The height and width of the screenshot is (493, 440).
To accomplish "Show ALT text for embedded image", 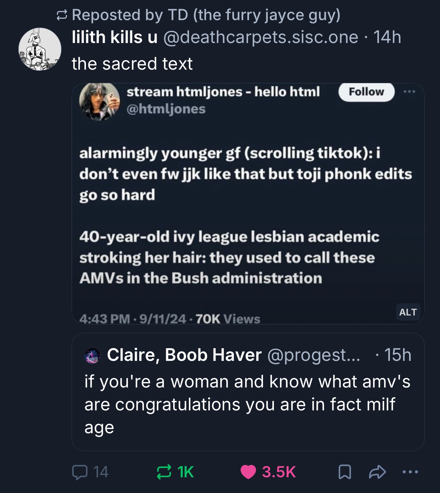I will [408, 312].
